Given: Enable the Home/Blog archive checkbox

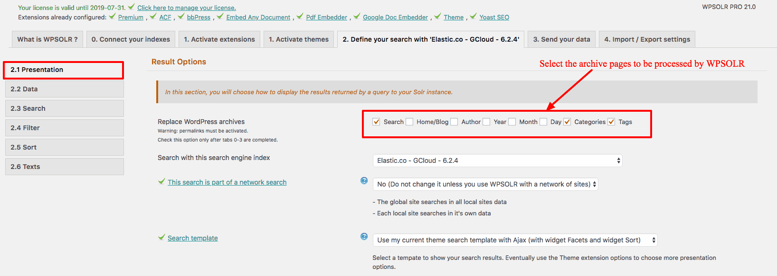Looking at the screenshot, I should [409, 122].
